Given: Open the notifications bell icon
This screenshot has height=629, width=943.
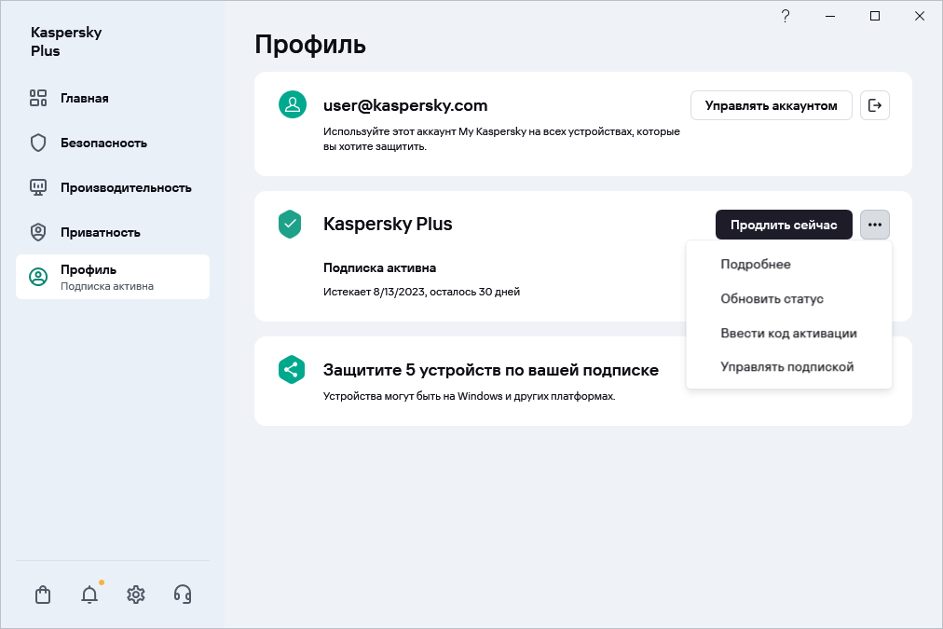Looking at the screenshot, I should [x=89, y=595].
